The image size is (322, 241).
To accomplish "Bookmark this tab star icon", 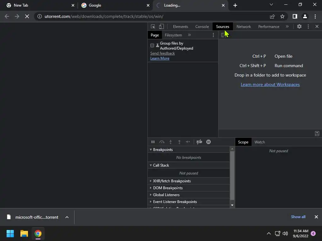I will (282, 16).
